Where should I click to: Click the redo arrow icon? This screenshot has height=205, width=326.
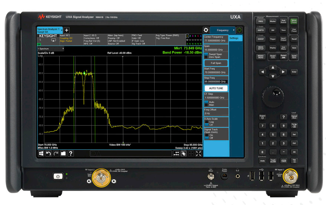(56, 153)
